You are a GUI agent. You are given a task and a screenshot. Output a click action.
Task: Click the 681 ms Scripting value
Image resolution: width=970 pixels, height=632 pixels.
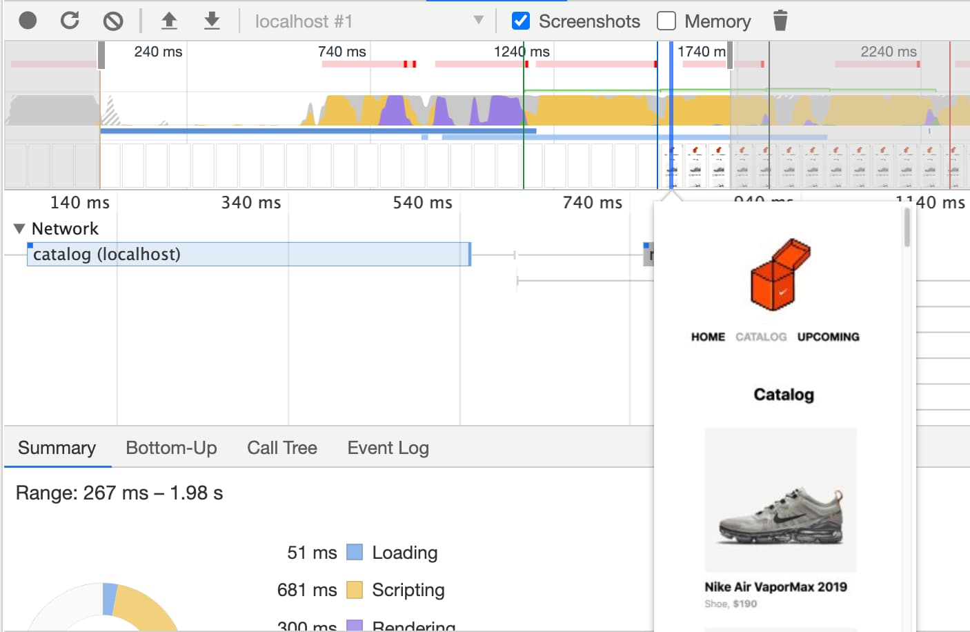307,589
